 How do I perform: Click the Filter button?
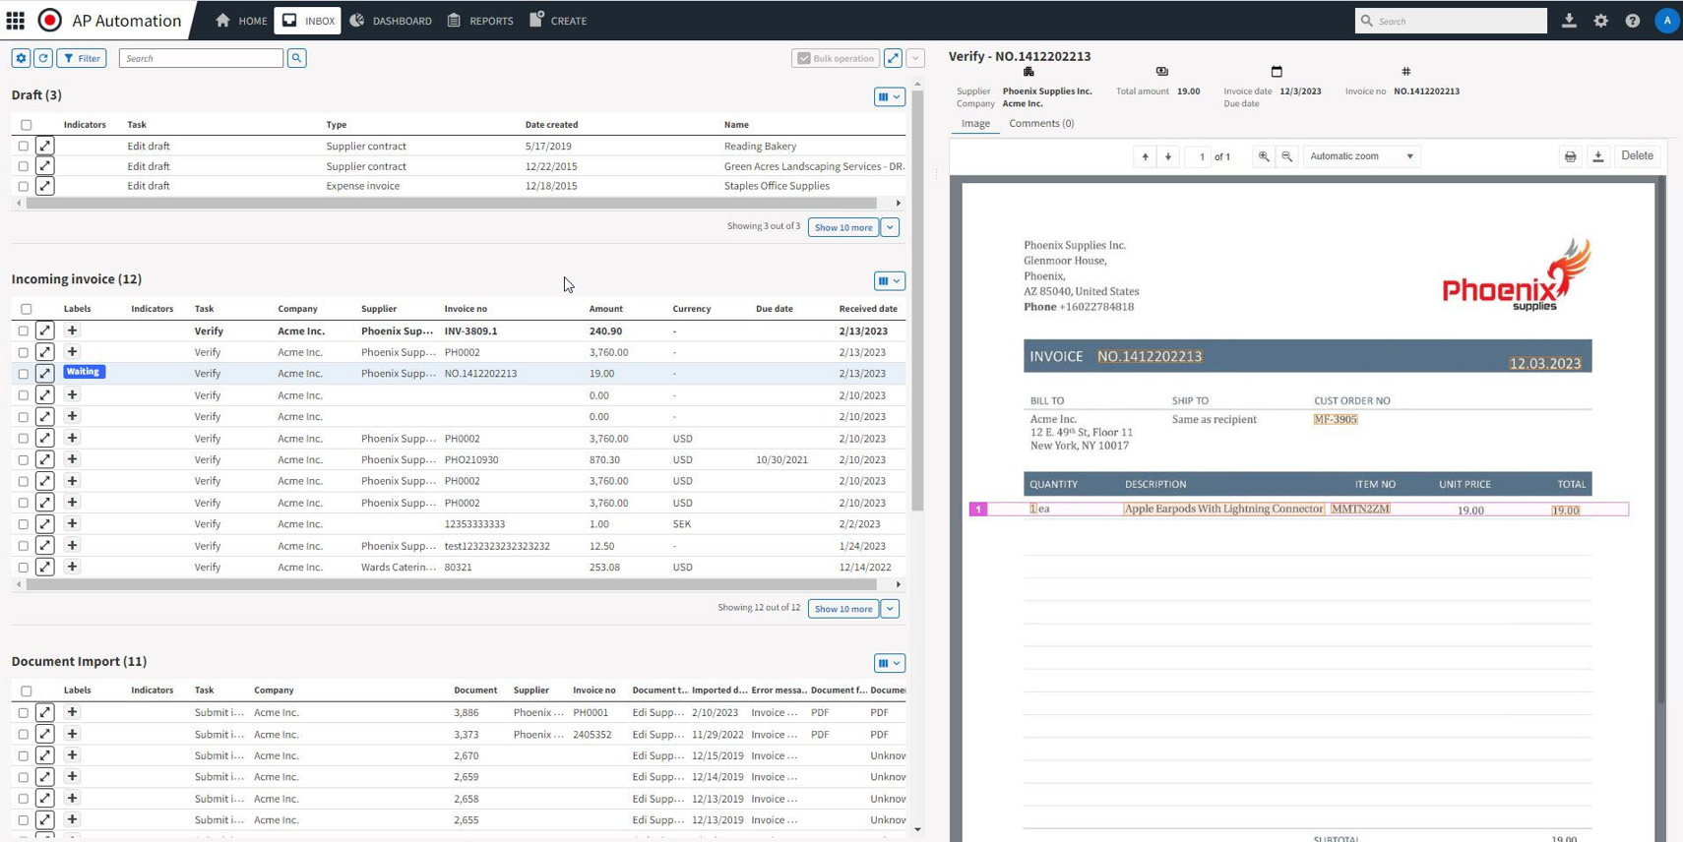tap(82, 58)
